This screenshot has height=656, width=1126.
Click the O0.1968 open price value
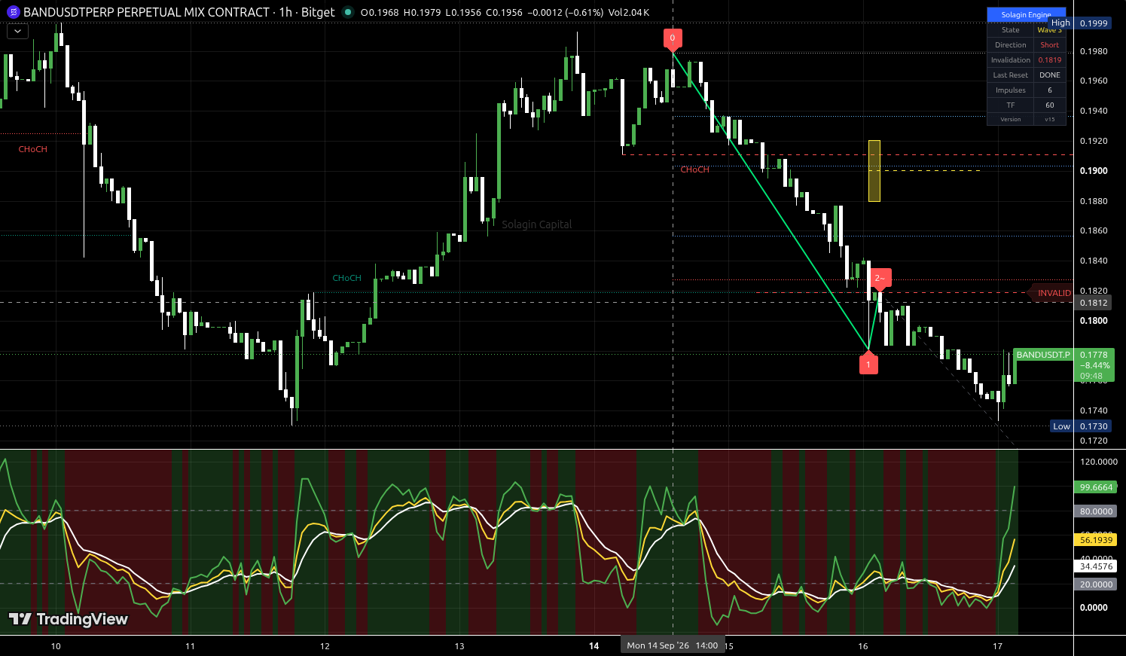[x=380, y=13]
